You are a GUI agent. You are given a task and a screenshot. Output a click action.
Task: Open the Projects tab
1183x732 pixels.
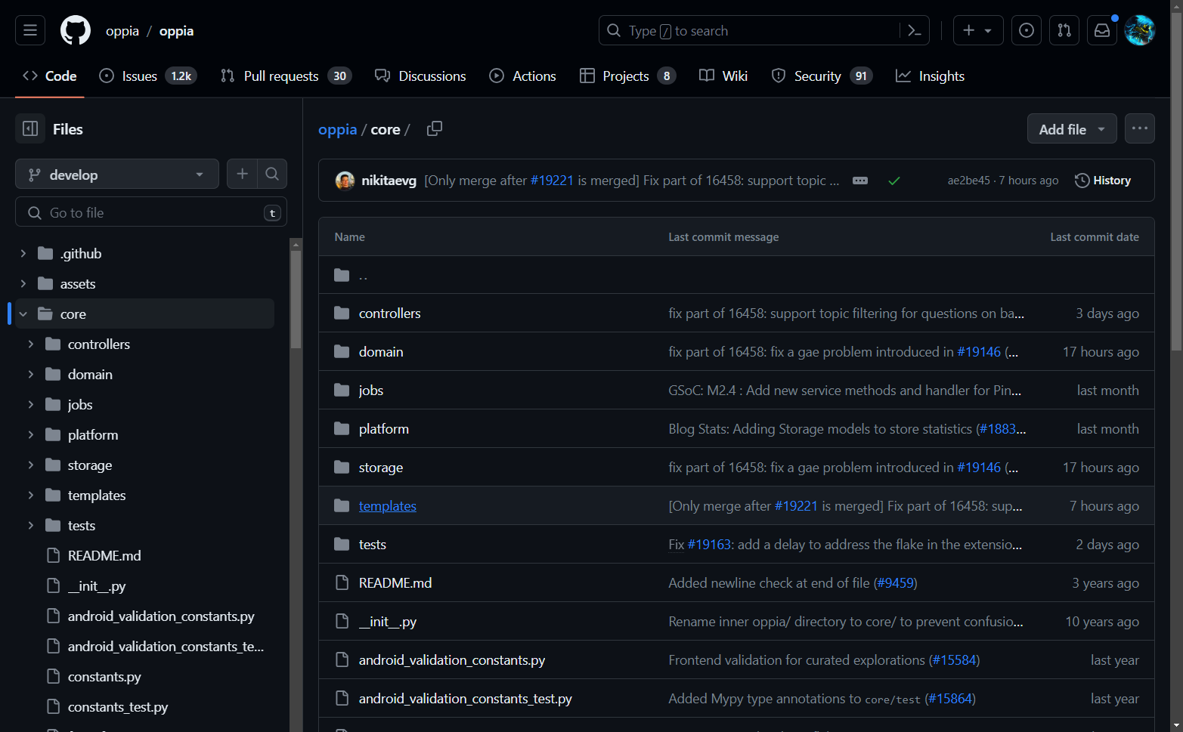click(627, 76)
